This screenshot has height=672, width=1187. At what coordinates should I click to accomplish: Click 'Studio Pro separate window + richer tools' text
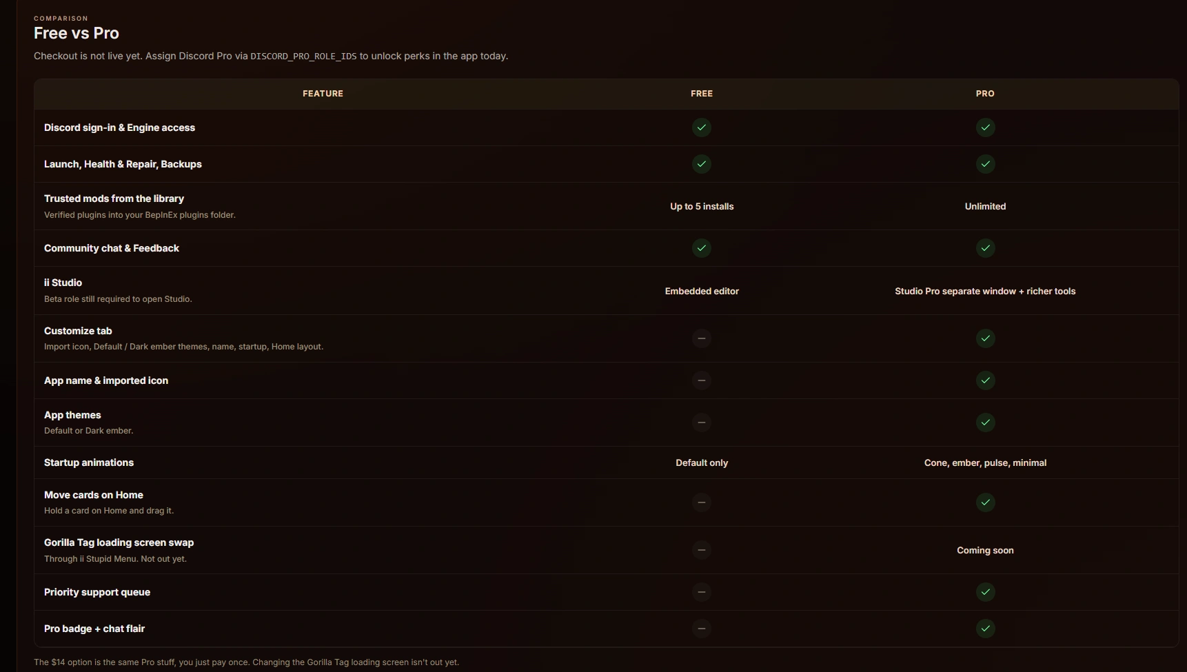[x=985, y=291]
